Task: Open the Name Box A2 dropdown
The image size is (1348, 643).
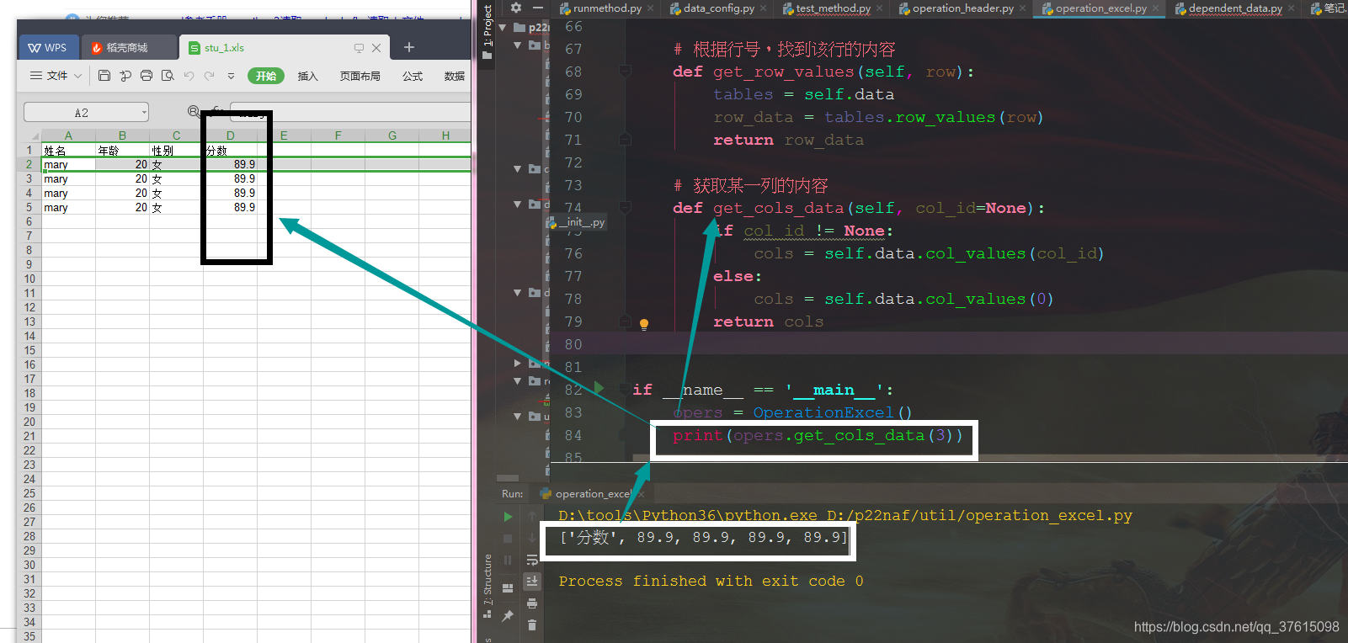Action: tap(145, 112)
